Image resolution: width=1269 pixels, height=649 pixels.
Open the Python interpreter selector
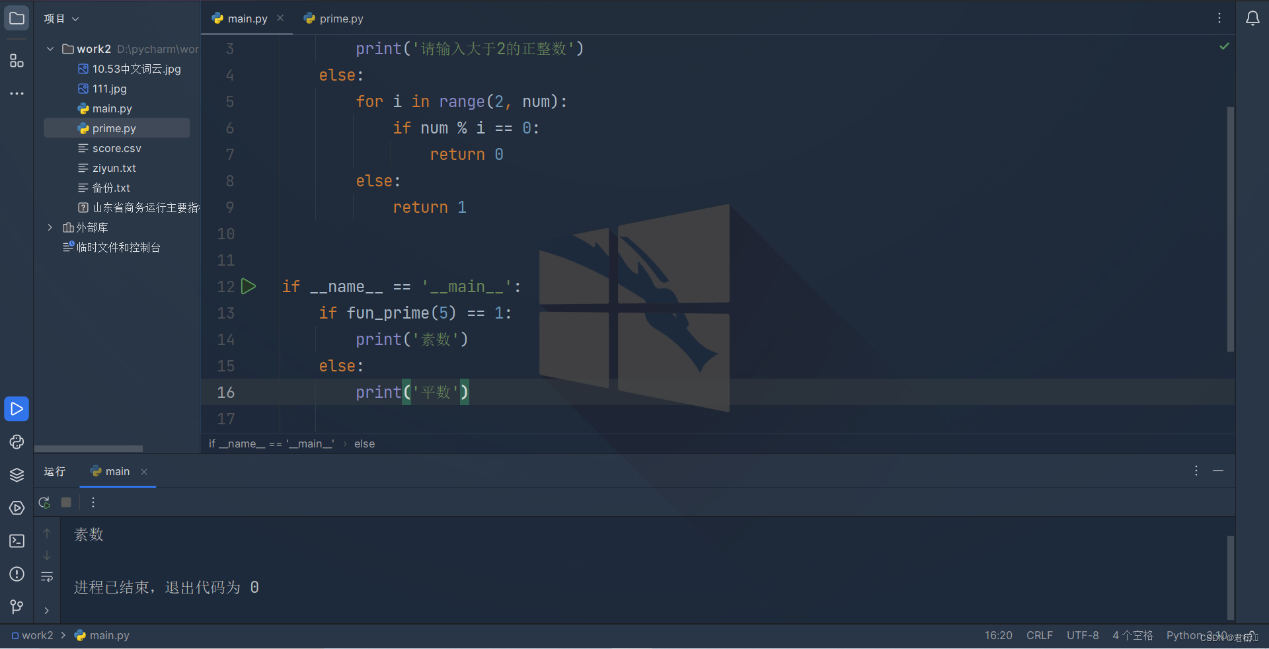coord(1196,635)
